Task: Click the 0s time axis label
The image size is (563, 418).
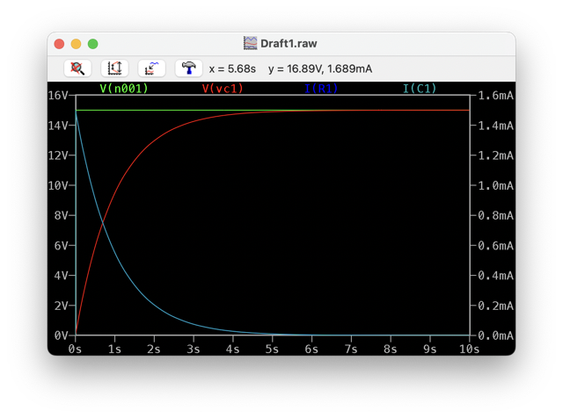Action: tap(75, 349)
